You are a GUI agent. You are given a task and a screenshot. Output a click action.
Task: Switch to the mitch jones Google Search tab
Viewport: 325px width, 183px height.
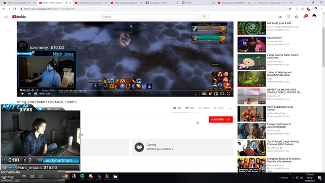pyautogui.click(x=269, y=3)
